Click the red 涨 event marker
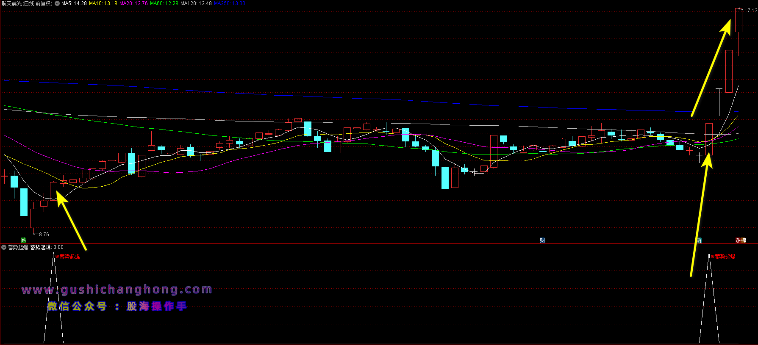Image resolution: width=758 pixels, height=345 pixels. tap(738, 240)
